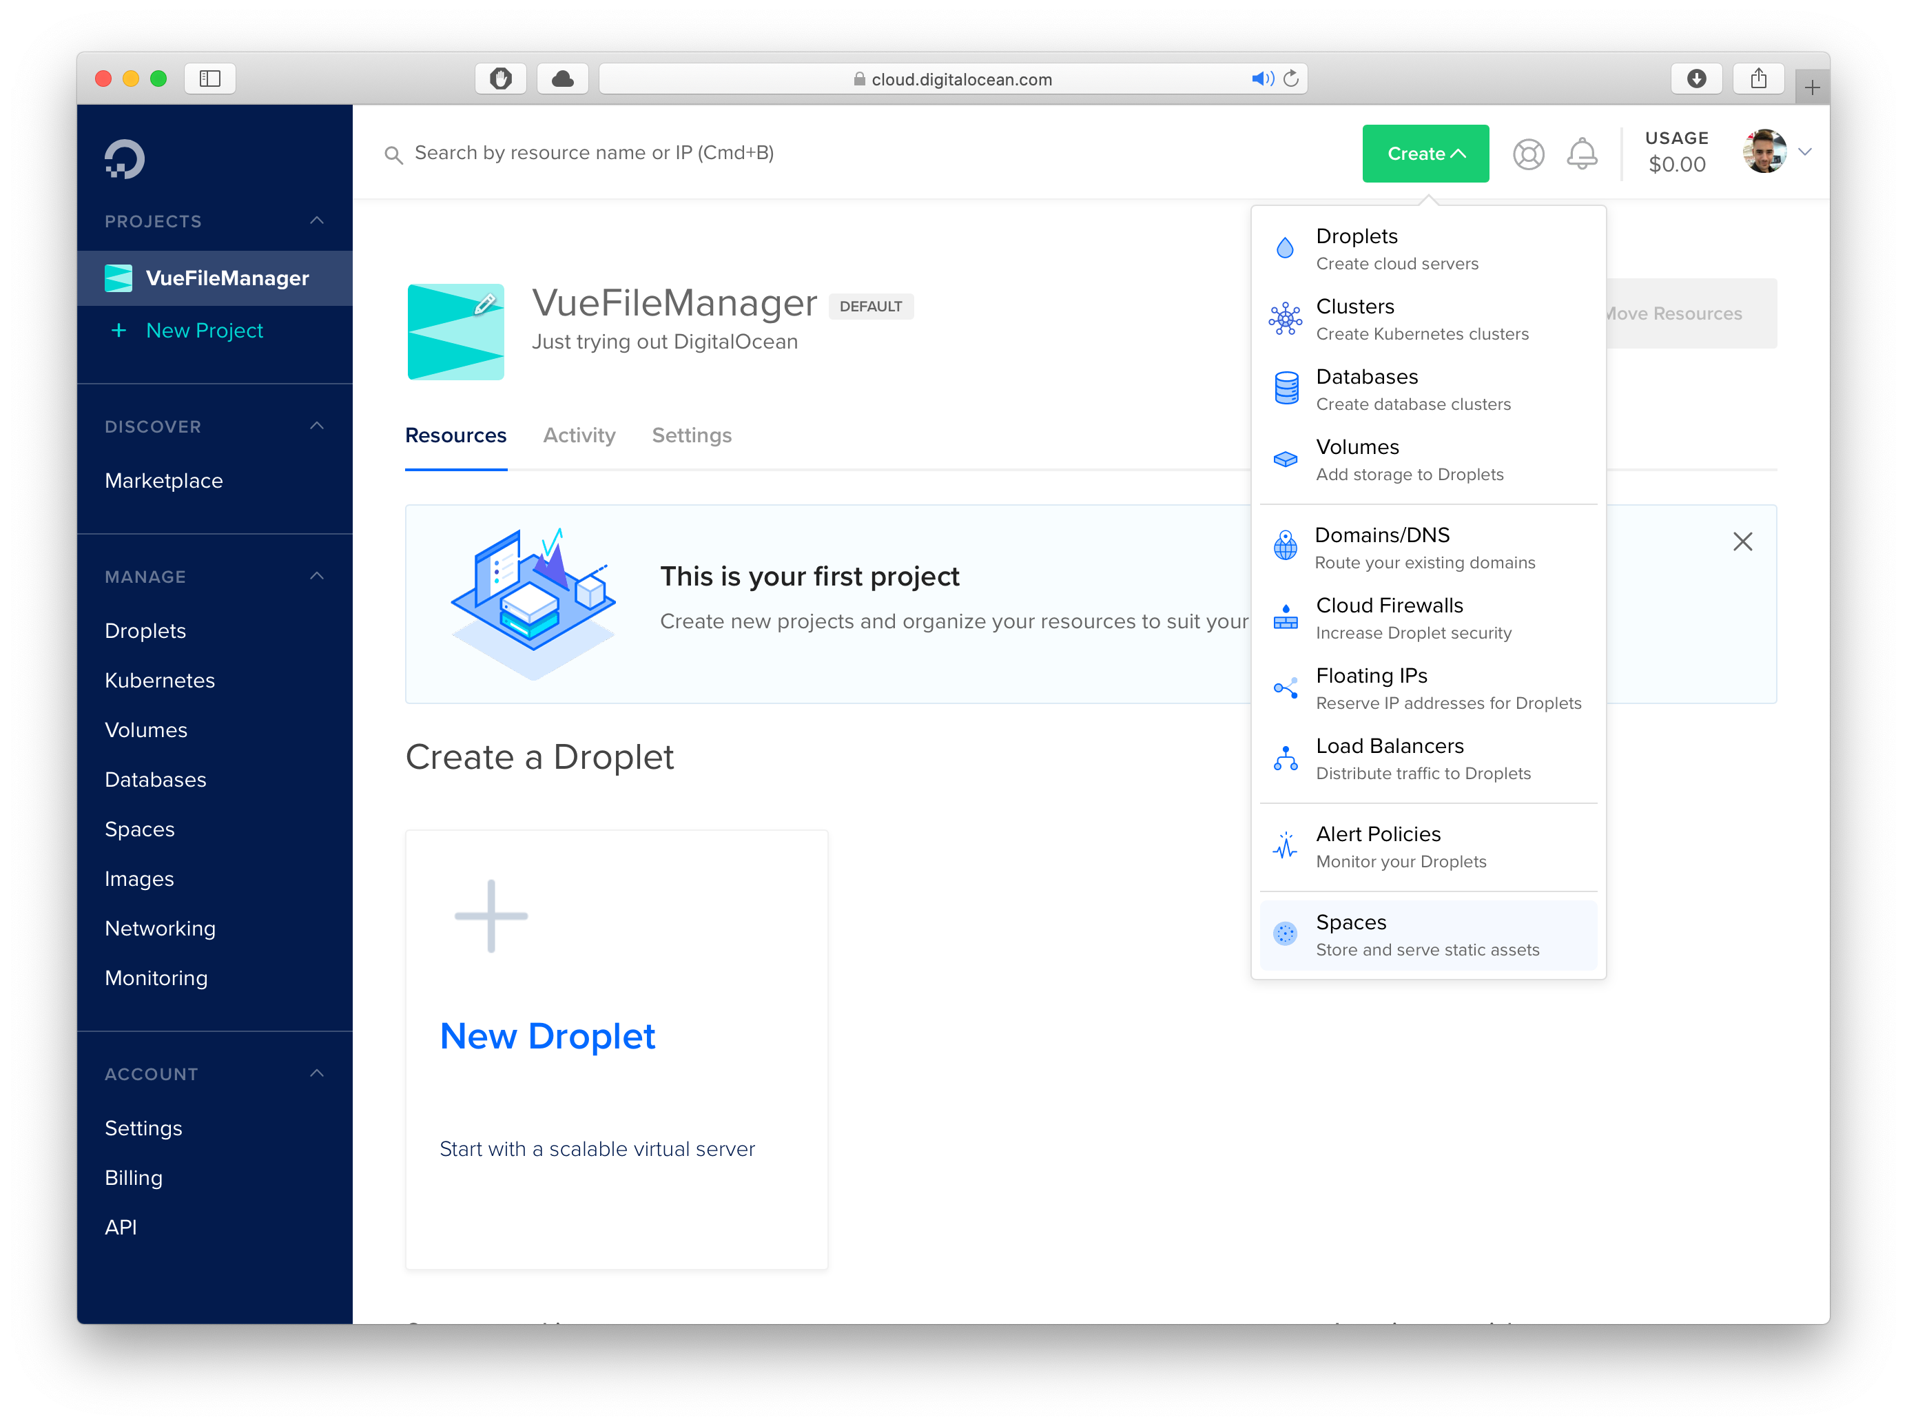Click the Floating IPs icon
Image resolution: width=1907 pixels, height=1426 pixels.
coord(1286,687)
